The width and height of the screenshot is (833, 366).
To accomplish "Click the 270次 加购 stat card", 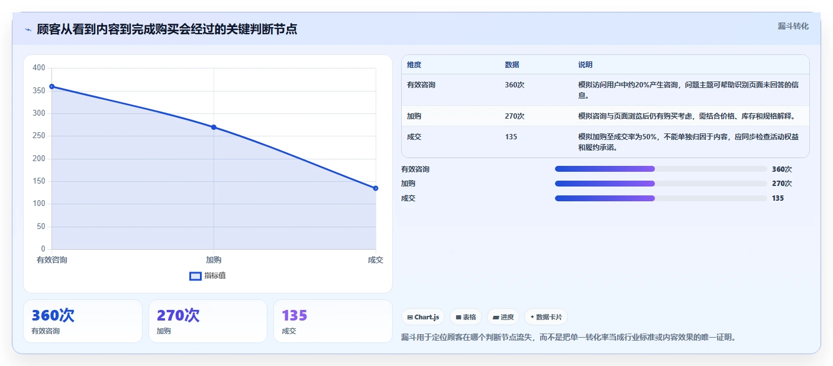I will pyautogui.click(x=208, y=321).
